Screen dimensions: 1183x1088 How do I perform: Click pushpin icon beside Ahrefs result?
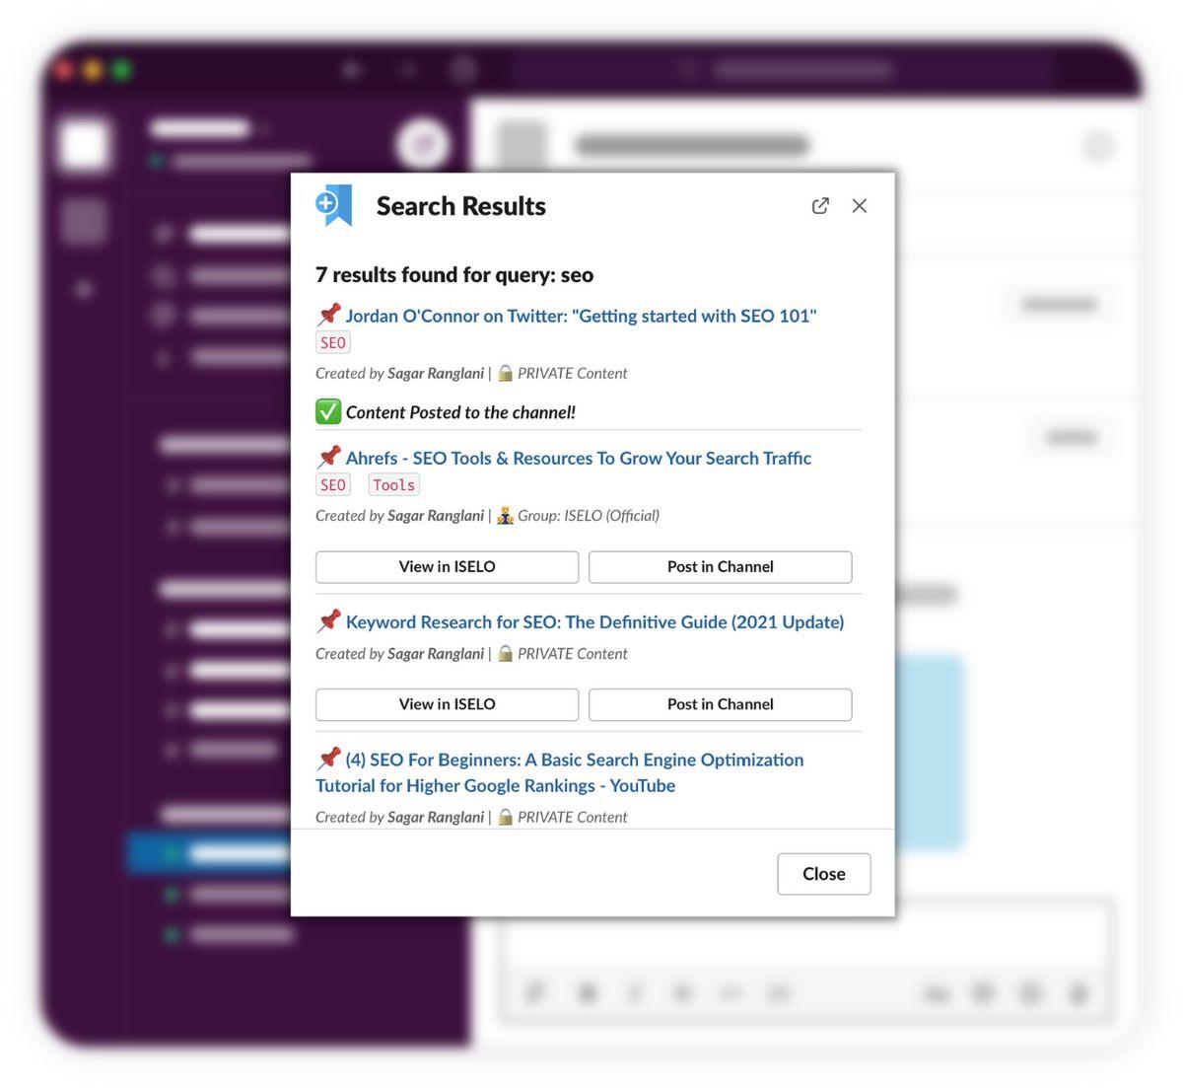(328, 457)
